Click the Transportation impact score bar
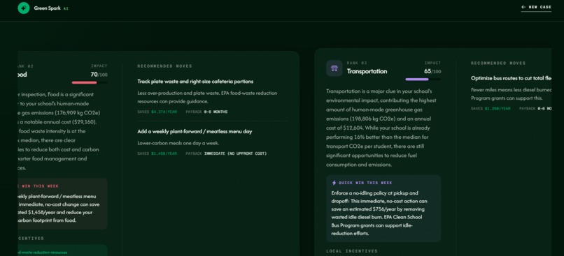564x256 pixels. (x=423, y=80)
